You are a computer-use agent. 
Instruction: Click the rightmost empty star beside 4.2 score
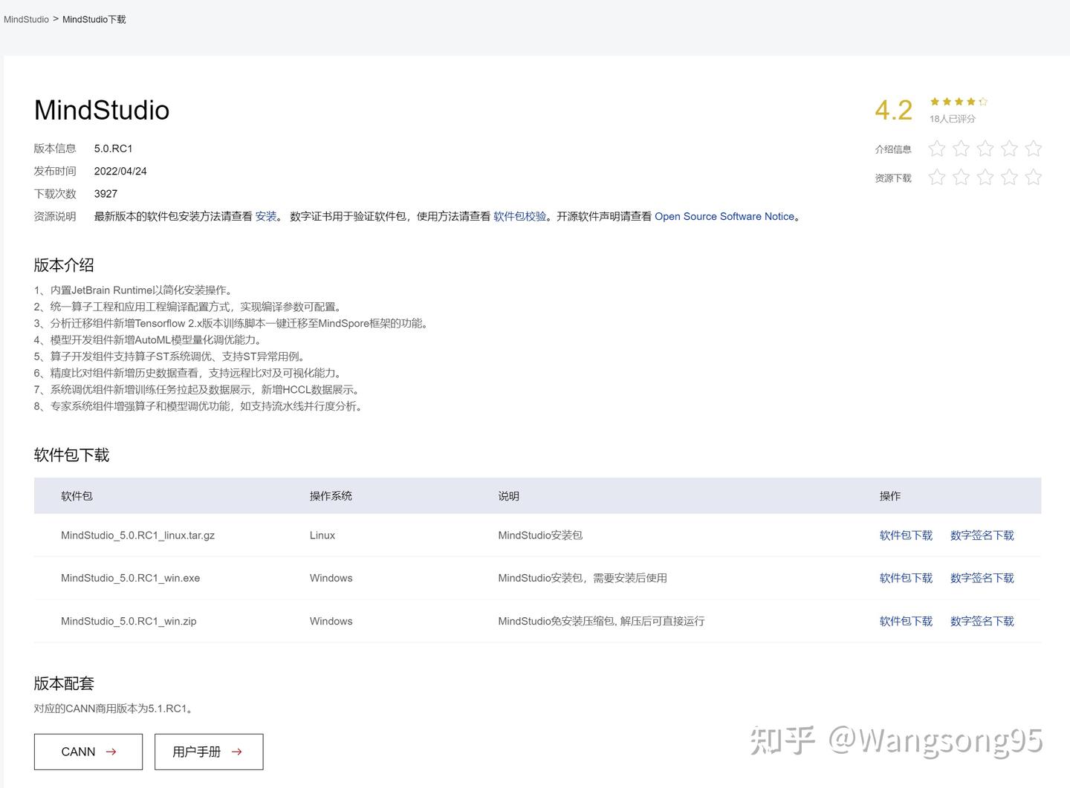coord(983,102)
